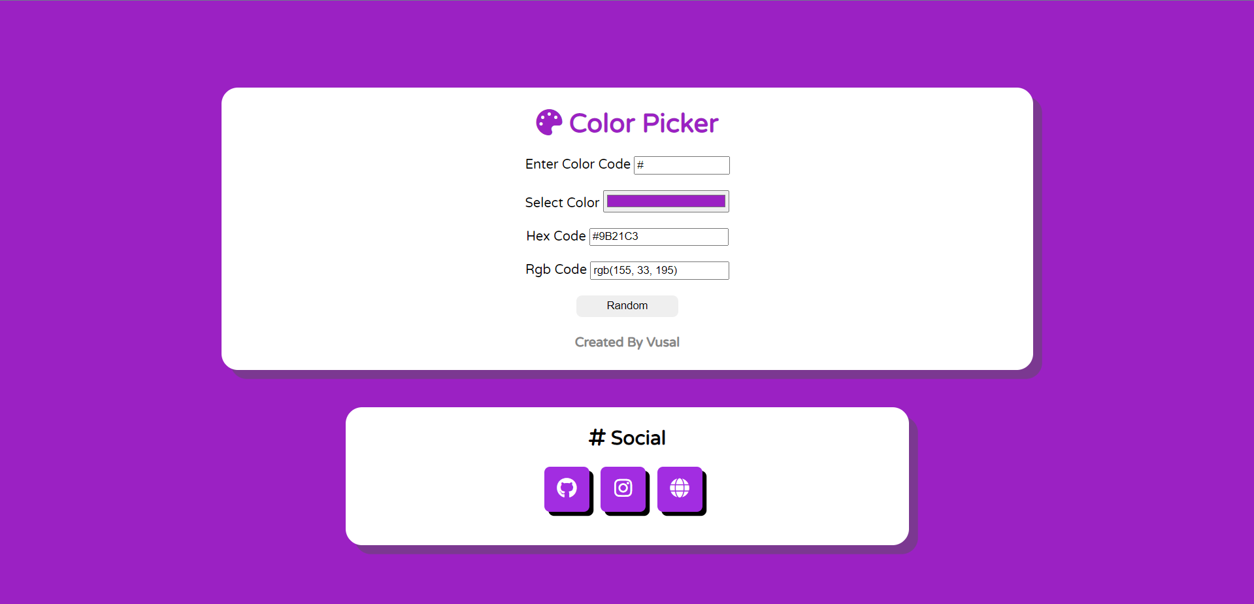The width and height of the screenshot is (1254, 604).
Task: Click the GitHub social icon
Action: [x=567, y=488]
